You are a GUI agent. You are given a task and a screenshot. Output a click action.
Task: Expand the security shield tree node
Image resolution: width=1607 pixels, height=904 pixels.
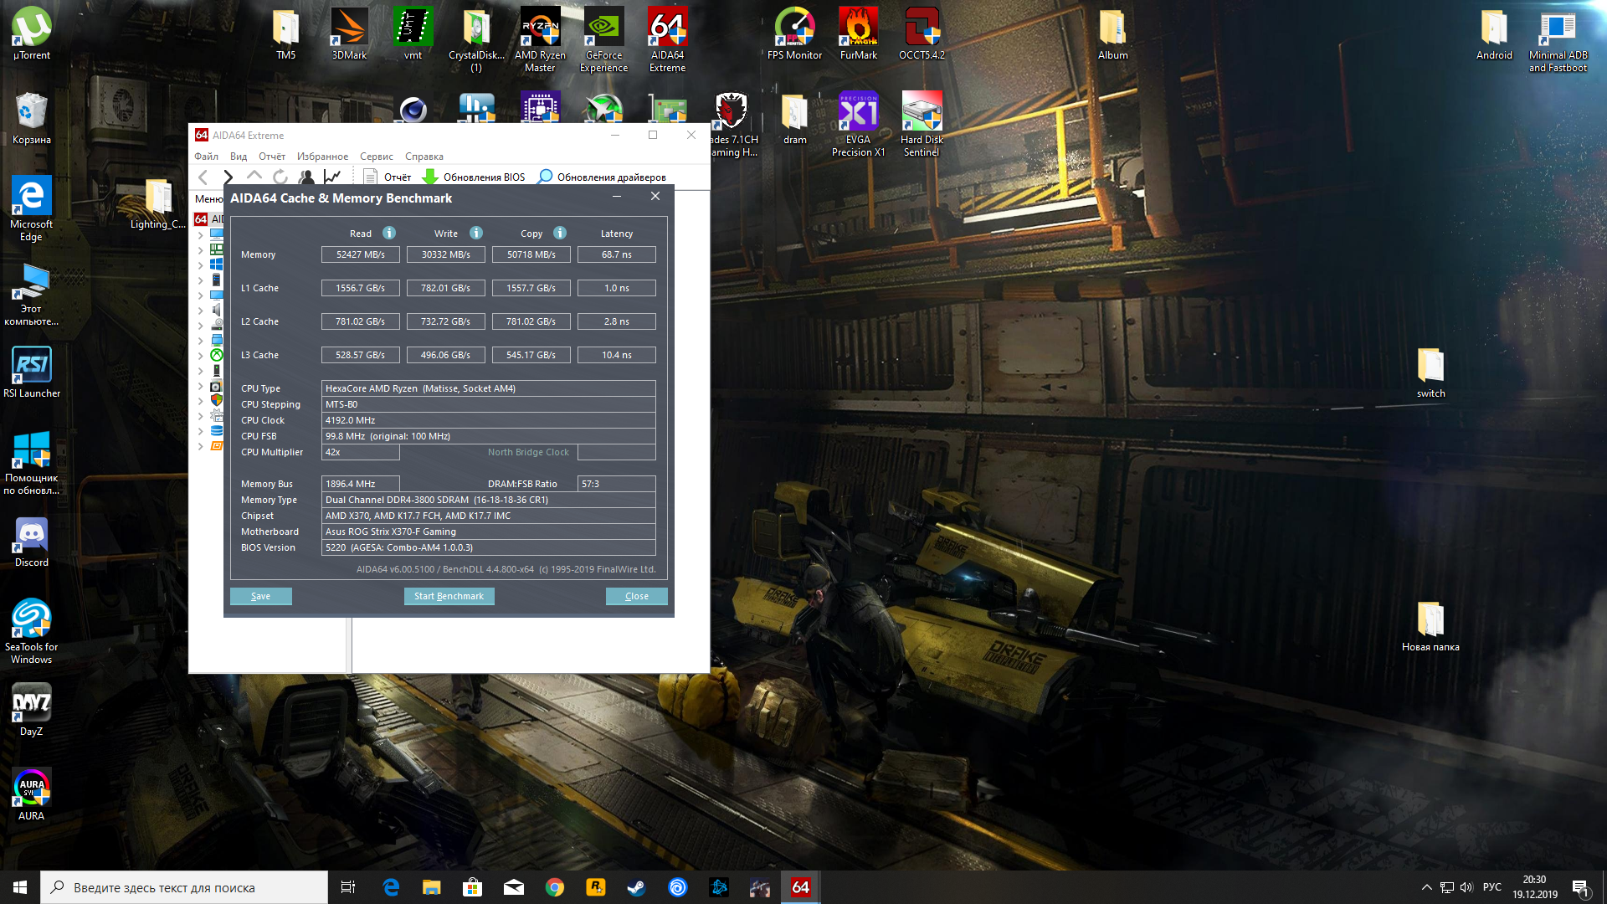(201, 401)
